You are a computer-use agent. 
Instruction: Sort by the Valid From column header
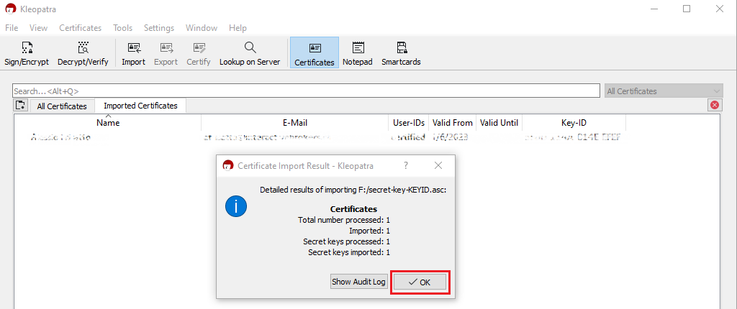(452, 123)
